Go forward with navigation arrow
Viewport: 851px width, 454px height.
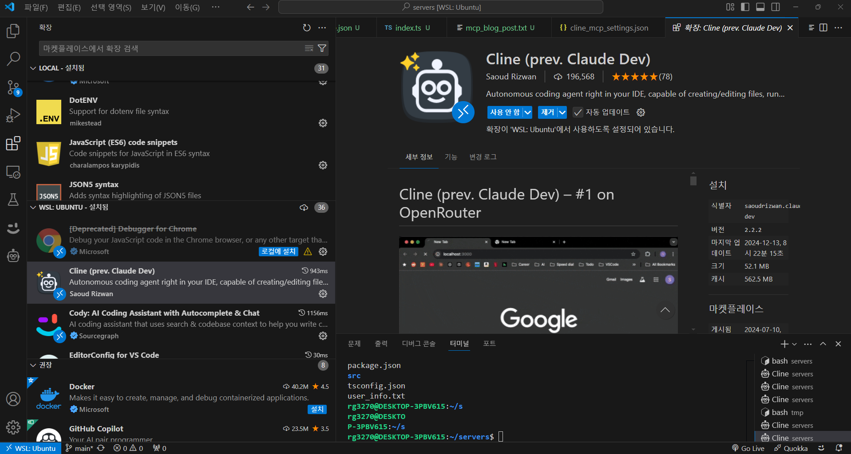[x=266, y=7]
